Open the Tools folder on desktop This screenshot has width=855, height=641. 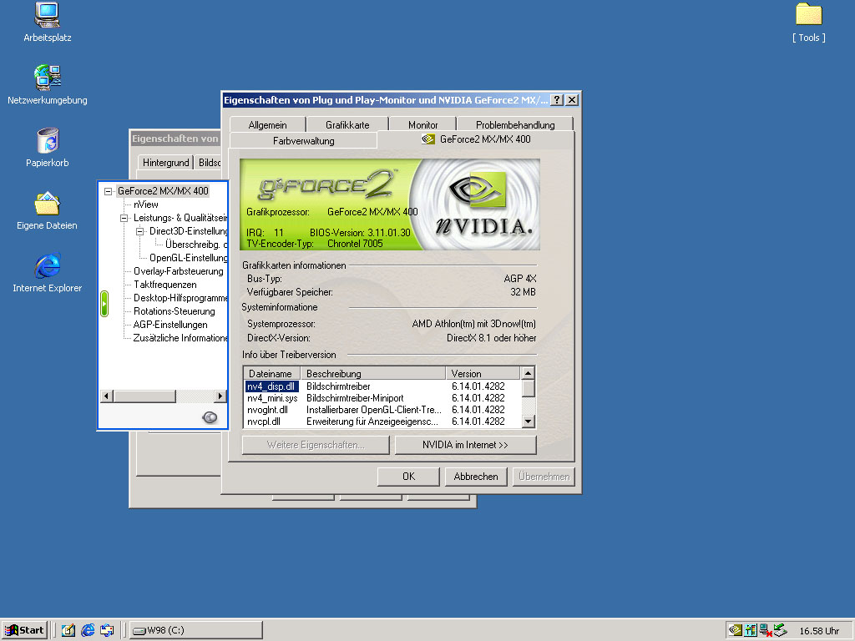pyautogui.click(x=808, y=15)
